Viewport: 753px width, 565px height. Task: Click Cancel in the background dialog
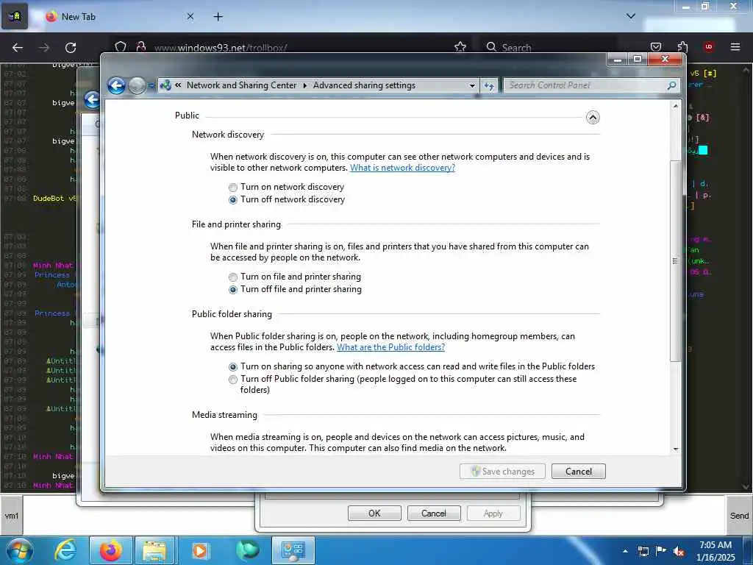coord(434,513)
